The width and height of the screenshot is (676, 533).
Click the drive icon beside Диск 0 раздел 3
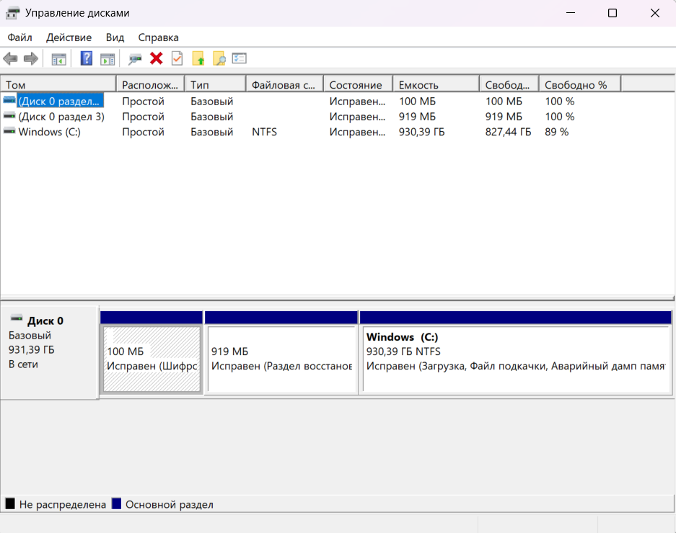(9, 116)
